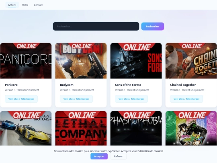Open the Bodycam game thumbnail
Image resolution: width=217 pixels, height=163 pixels.
pyautogui.click(x=81, y=61)
